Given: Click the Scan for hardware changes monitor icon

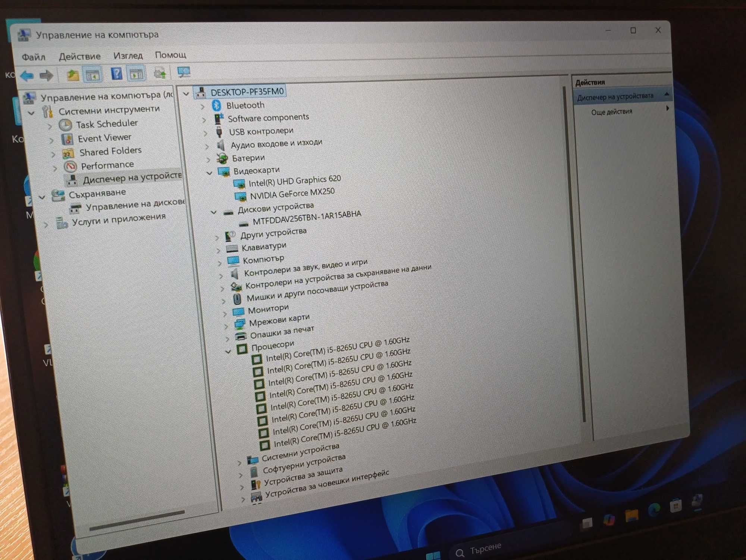Looking at the screenshot, I should point(184,72).
